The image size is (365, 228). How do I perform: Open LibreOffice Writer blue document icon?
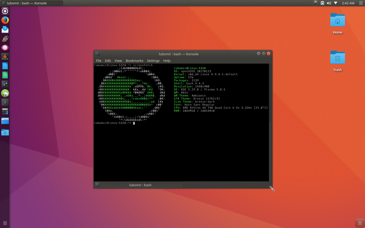coord(5,66)
